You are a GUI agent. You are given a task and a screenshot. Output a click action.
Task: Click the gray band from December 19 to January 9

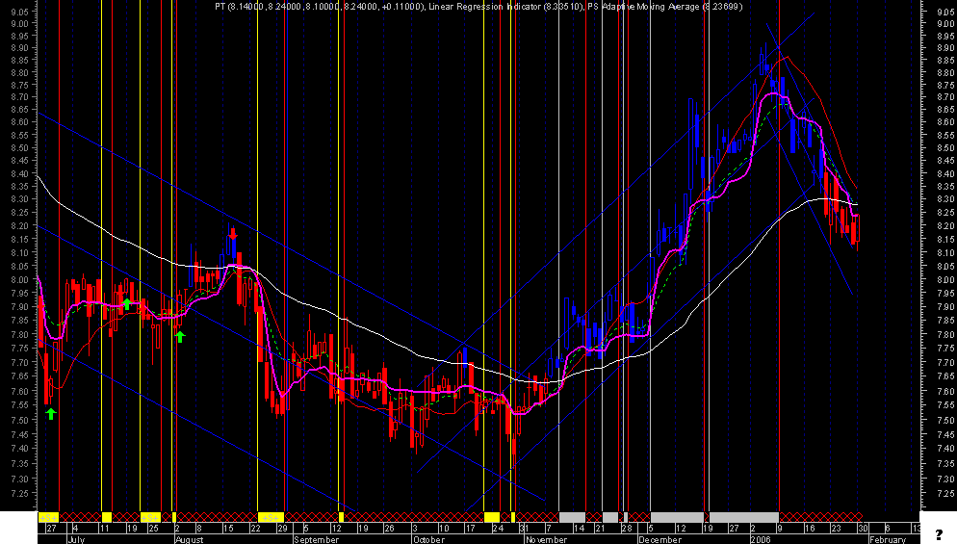point(744,517)
